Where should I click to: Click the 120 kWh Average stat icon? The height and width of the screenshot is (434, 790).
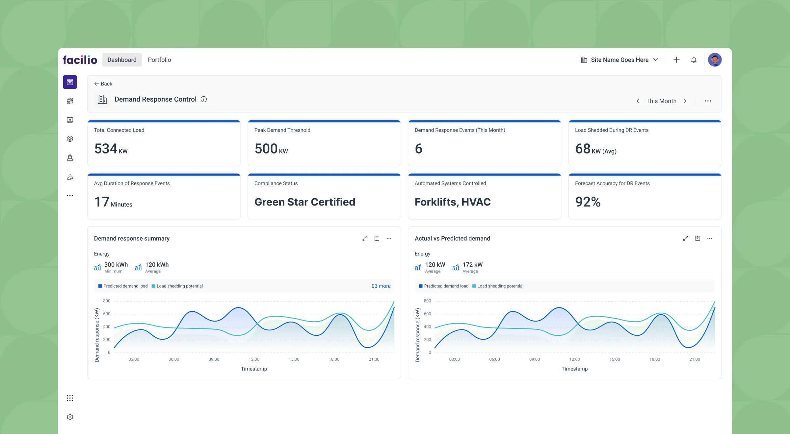coord(138,267)
